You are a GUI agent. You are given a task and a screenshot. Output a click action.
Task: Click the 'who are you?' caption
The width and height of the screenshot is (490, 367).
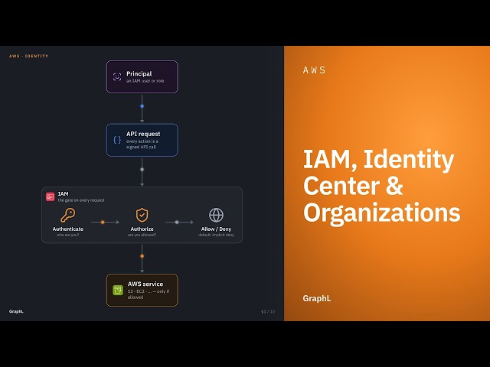[x=68, y=235]
